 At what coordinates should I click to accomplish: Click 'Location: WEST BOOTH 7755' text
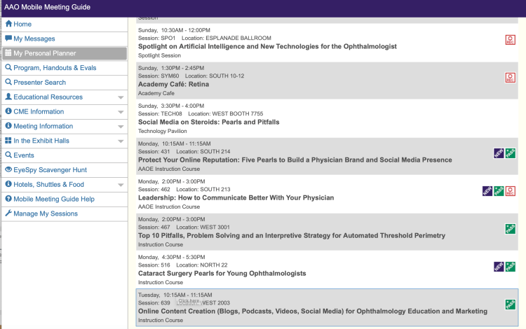coord(225,114)
